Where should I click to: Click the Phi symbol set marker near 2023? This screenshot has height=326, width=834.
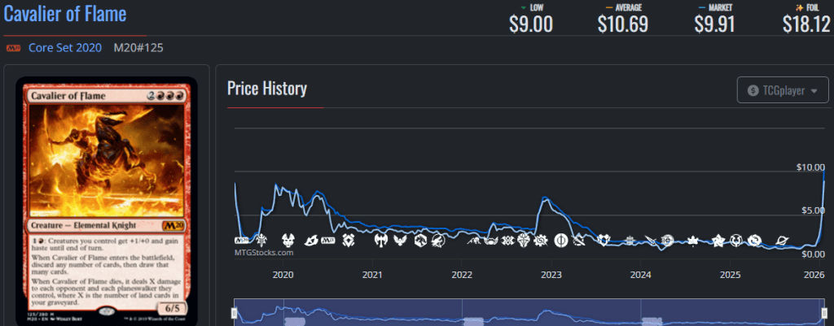(x=561, y=241)
